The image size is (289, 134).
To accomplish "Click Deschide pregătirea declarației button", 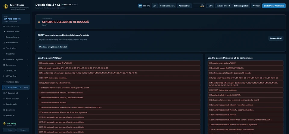I will 53,47.
